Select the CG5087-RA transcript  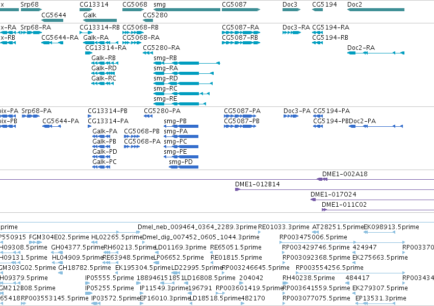click(241, 33)
